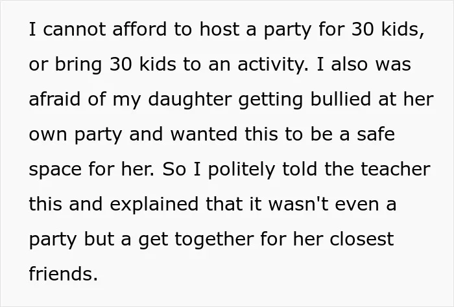Click the word "wanted"

coord(204,134)
